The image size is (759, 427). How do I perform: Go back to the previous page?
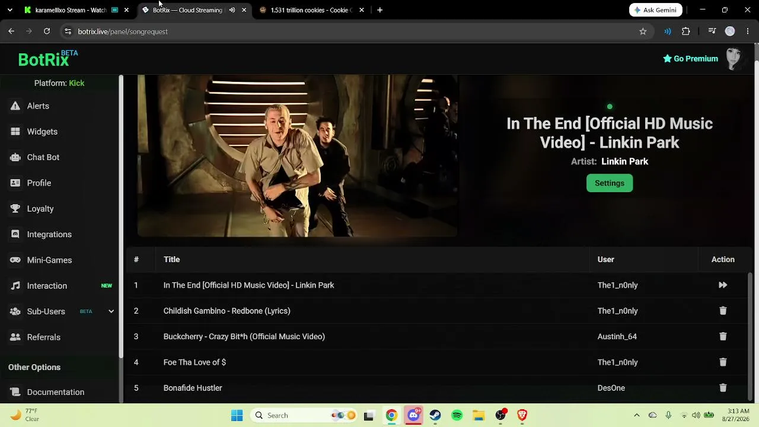point(11,31)
